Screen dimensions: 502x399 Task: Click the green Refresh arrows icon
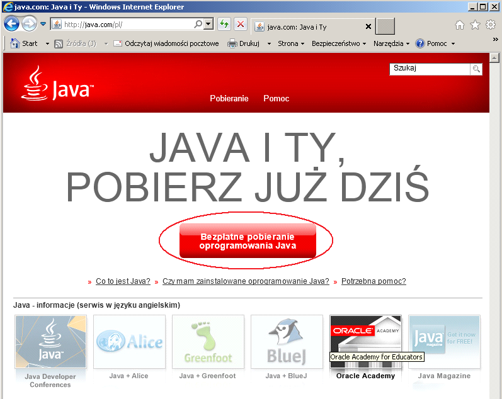pos(224,24)
